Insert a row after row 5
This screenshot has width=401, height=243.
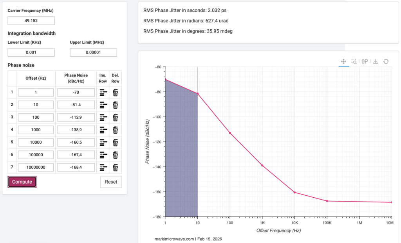pos(103,143)
